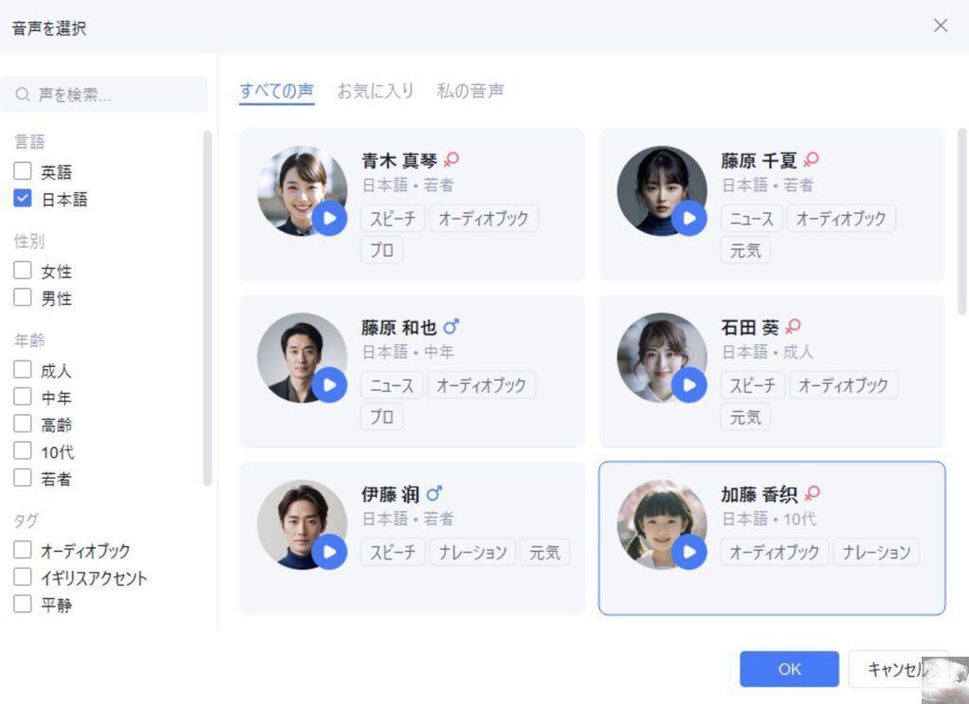Click pin icon next to 青木 真琴
Image resolution: width=969 pixels, height=704 pixels.
pos(450,160)
